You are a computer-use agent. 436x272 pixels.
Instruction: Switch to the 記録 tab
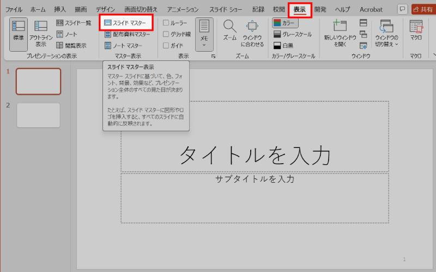pyautogui.click(x=258, y=9)
